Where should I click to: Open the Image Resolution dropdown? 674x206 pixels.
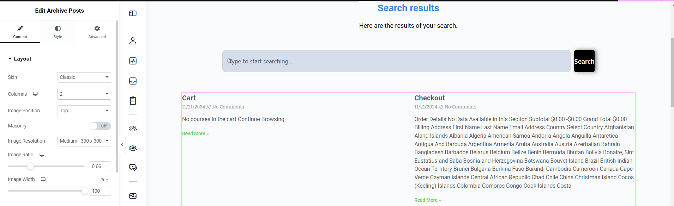(x=84, y=141)
